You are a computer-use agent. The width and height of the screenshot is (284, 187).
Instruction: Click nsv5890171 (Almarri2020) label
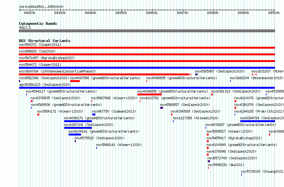pos(60,111)
